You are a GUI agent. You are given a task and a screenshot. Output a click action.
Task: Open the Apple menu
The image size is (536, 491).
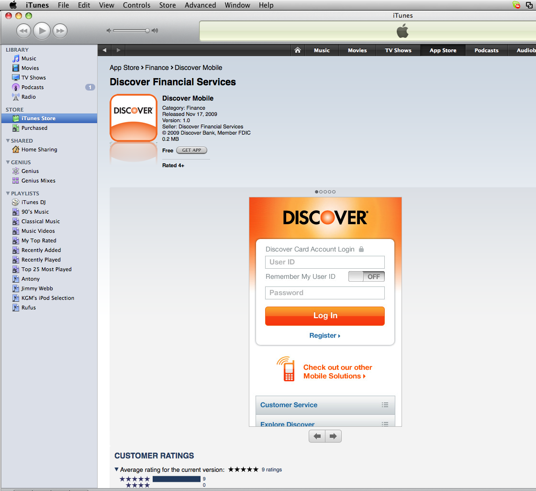point(13,5)
